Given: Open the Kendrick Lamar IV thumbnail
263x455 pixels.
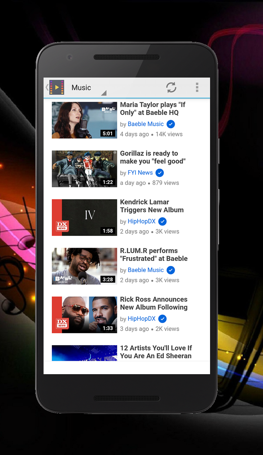Looking at the screenshot, I should 84,217.
